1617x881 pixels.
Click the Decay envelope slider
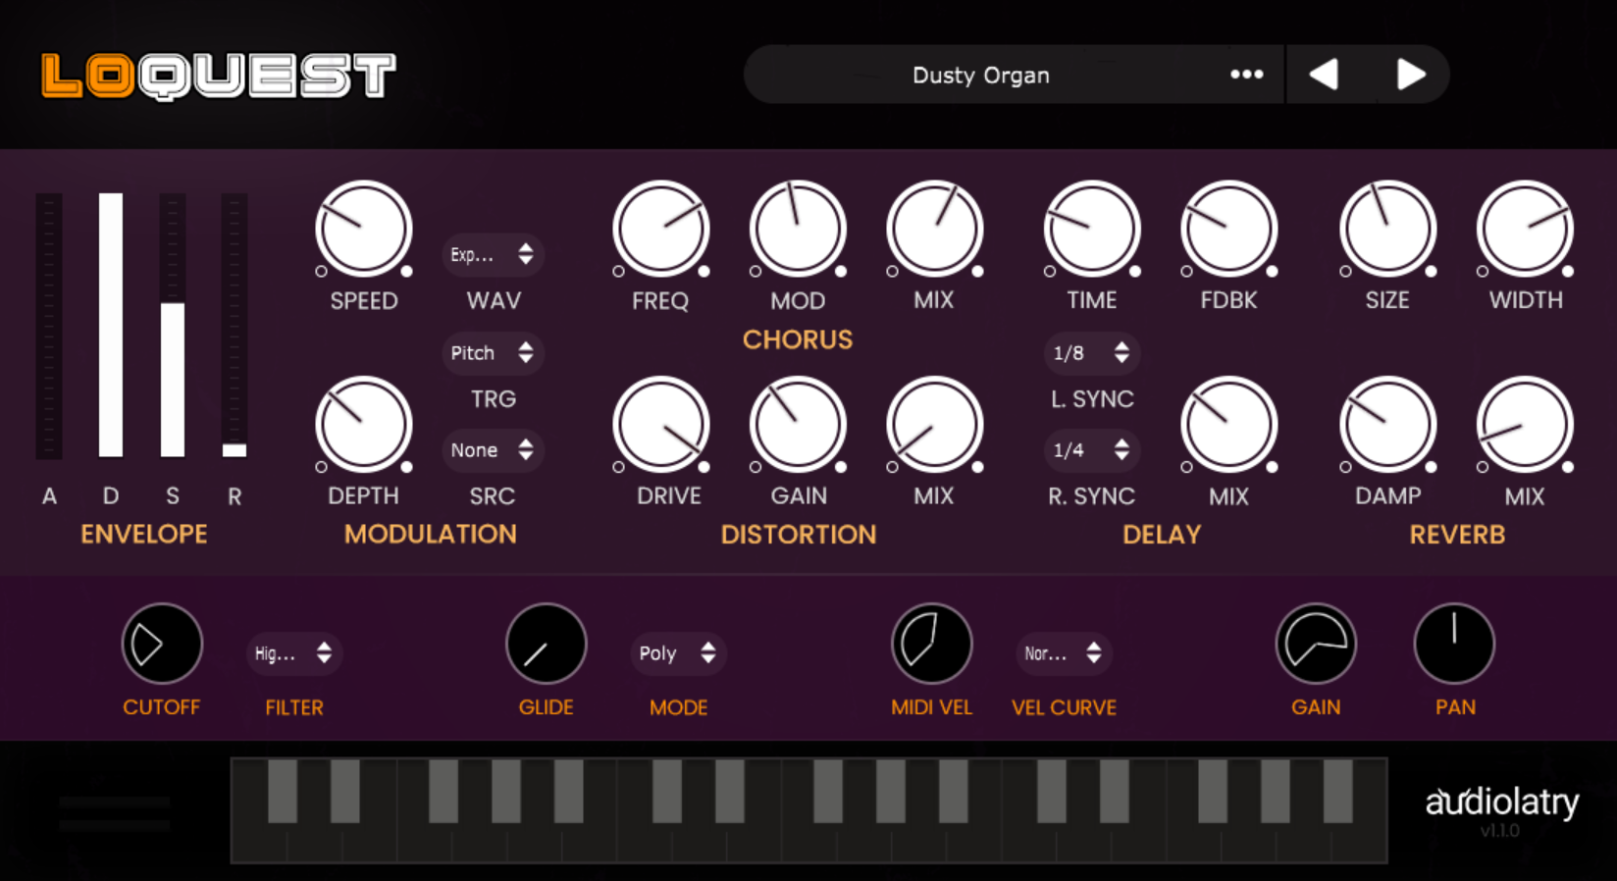coord(111,326)
